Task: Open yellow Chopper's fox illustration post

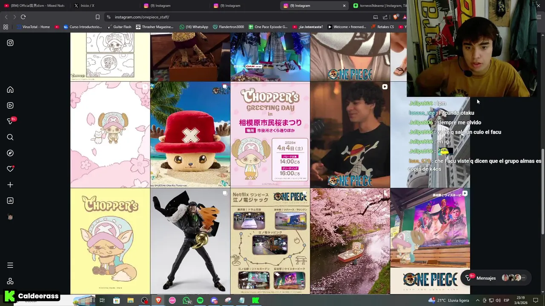Action: pyautogui.click(x=110, y=241)
